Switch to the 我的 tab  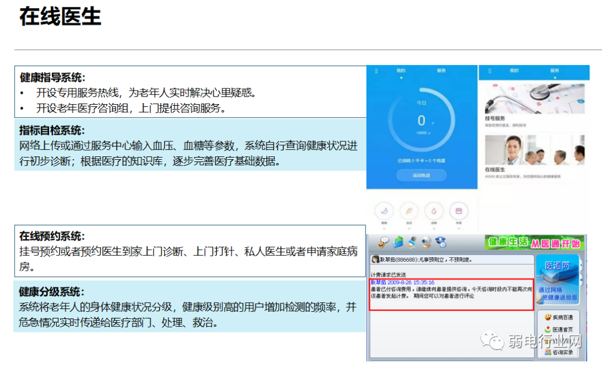400,71
